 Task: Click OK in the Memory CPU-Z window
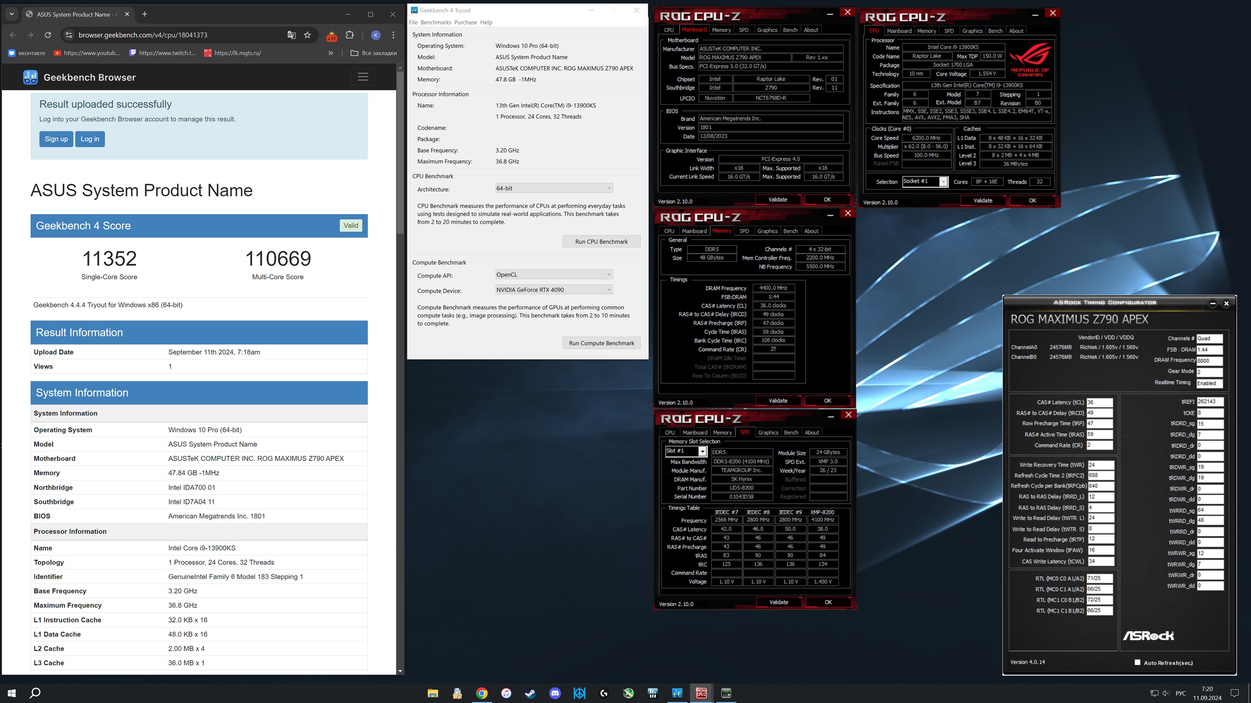pyautogui.click(x=827, y=401)
